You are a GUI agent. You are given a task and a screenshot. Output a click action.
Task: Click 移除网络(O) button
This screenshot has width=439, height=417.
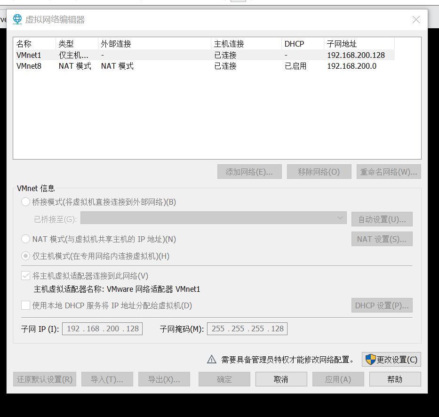point(319,172)
